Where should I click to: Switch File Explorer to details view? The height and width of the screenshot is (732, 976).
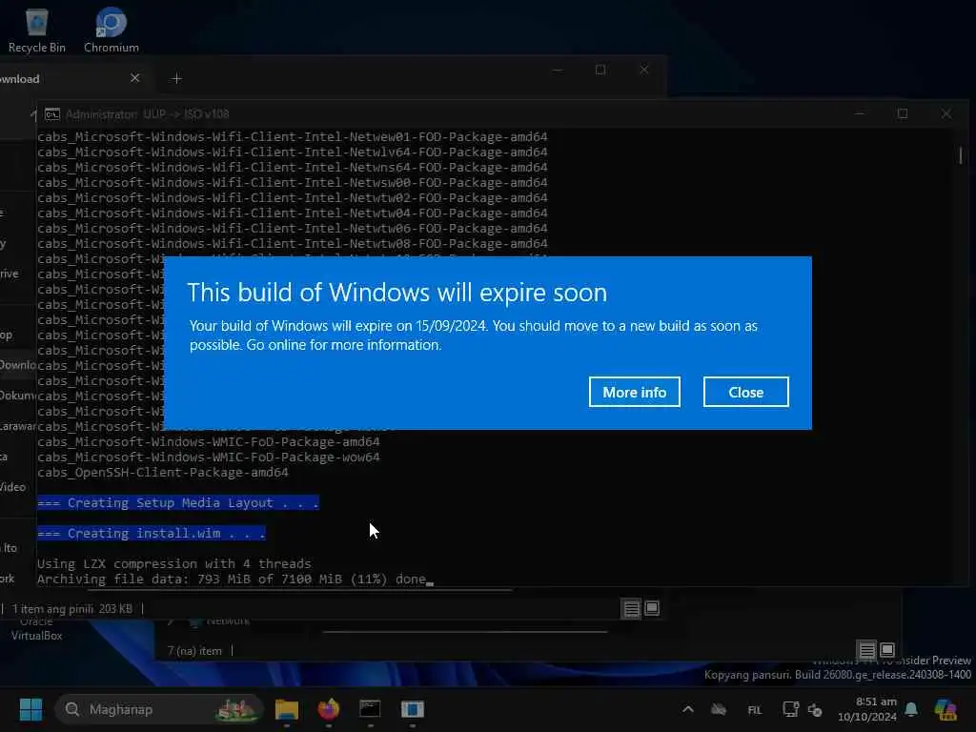[631, 608]
